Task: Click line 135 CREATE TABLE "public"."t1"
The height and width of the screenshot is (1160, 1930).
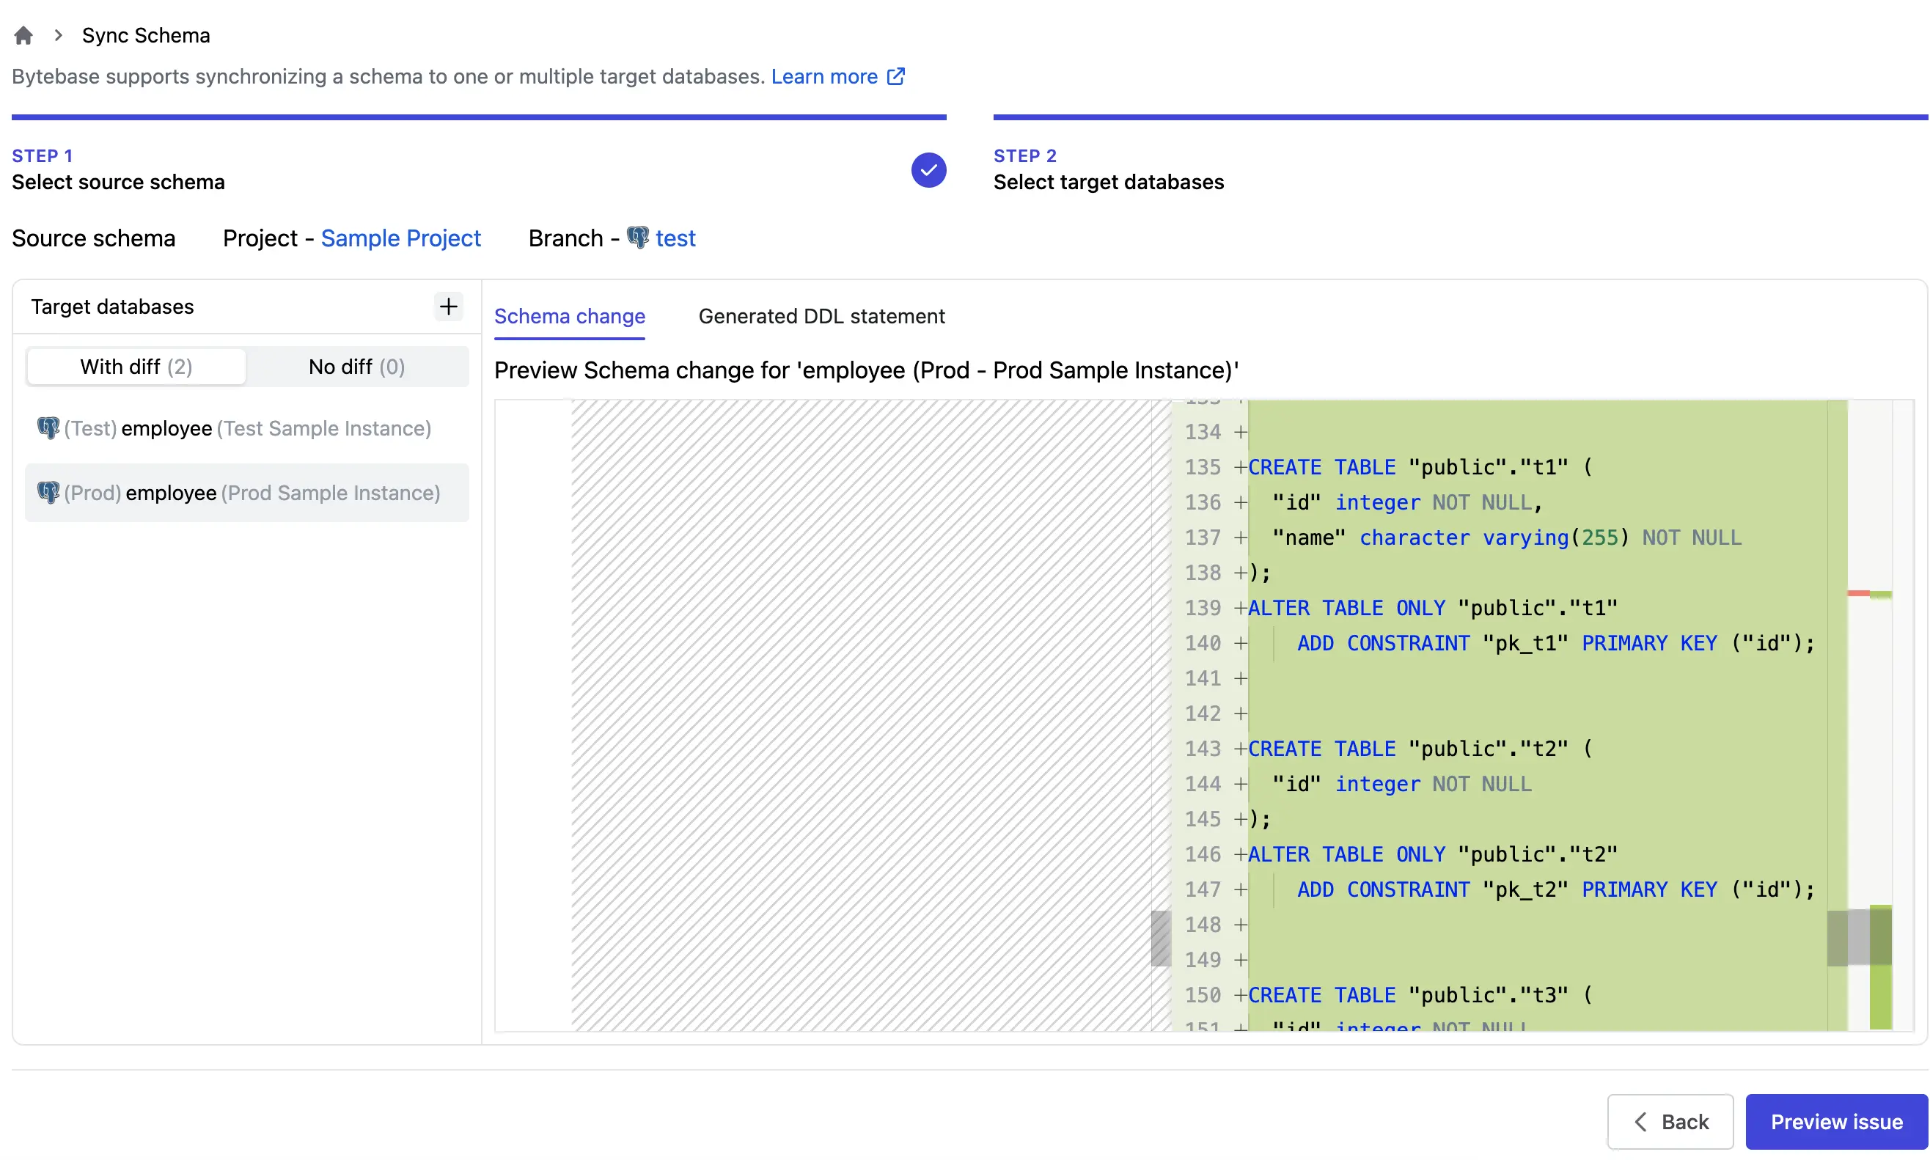Action: pos(1419,466)
